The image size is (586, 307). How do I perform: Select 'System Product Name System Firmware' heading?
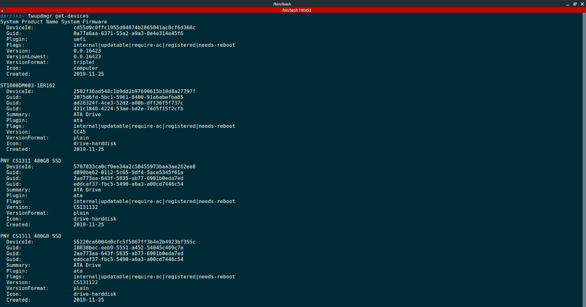[54, 21]
